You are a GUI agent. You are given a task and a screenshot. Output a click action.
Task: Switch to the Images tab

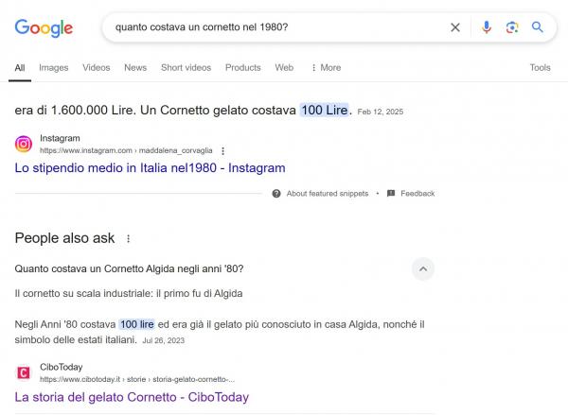pyautogui.click(x=53, y=68)
